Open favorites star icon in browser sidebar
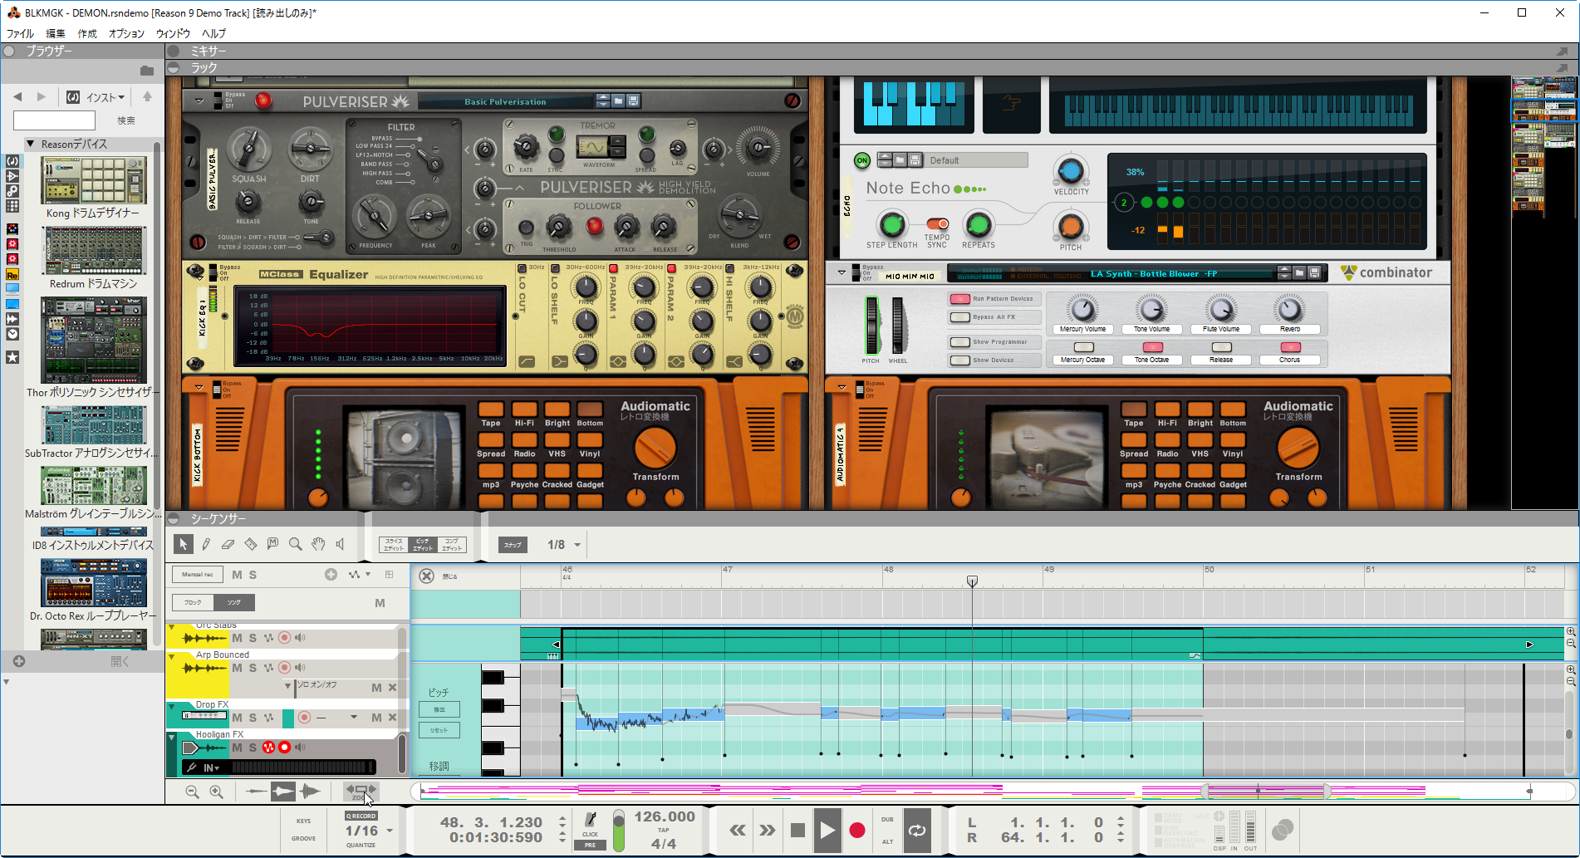Screen dimensions: 1580x858 pyautogui.click(x=12, y=357)
